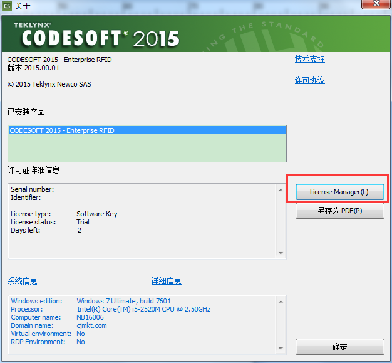Click license details scrollbar down arrow

(281, 253)
